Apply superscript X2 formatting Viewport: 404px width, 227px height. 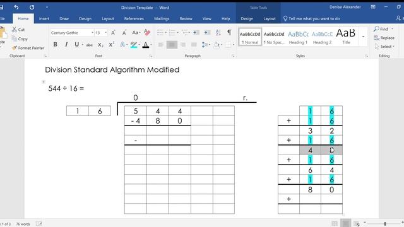111,45
